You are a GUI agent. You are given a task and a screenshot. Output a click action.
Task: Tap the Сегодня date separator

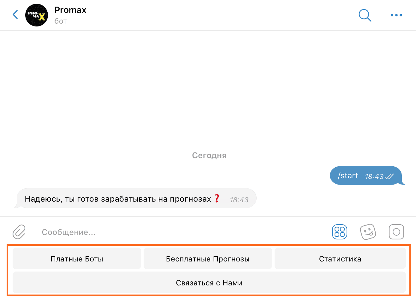(x=209, y=155)
